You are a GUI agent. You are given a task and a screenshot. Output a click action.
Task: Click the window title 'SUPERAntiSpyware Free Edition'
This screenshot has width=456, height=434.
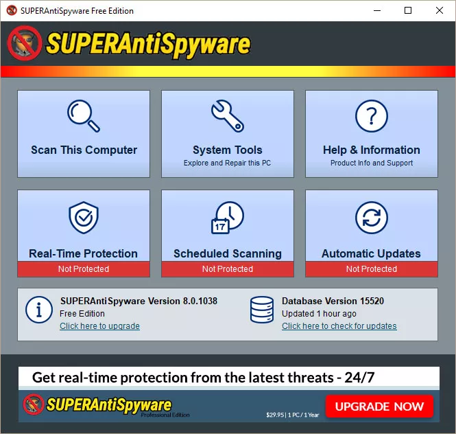point(77,11)
